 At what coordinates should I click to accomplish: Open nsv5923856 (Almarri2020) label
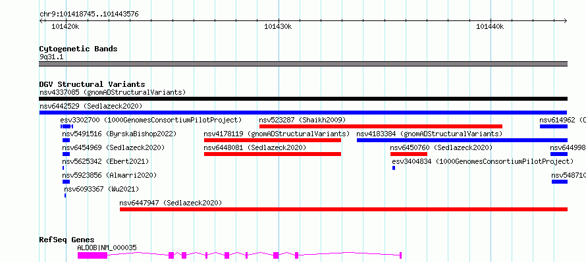(x=109, y=175)
